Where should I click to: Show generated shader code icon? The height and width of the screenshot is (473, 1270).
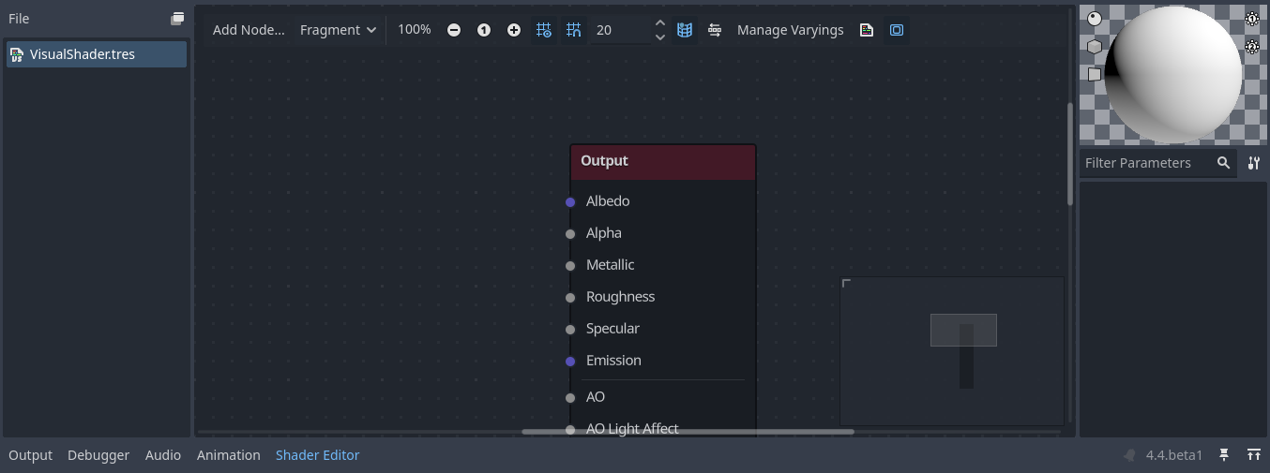point(867,30)
